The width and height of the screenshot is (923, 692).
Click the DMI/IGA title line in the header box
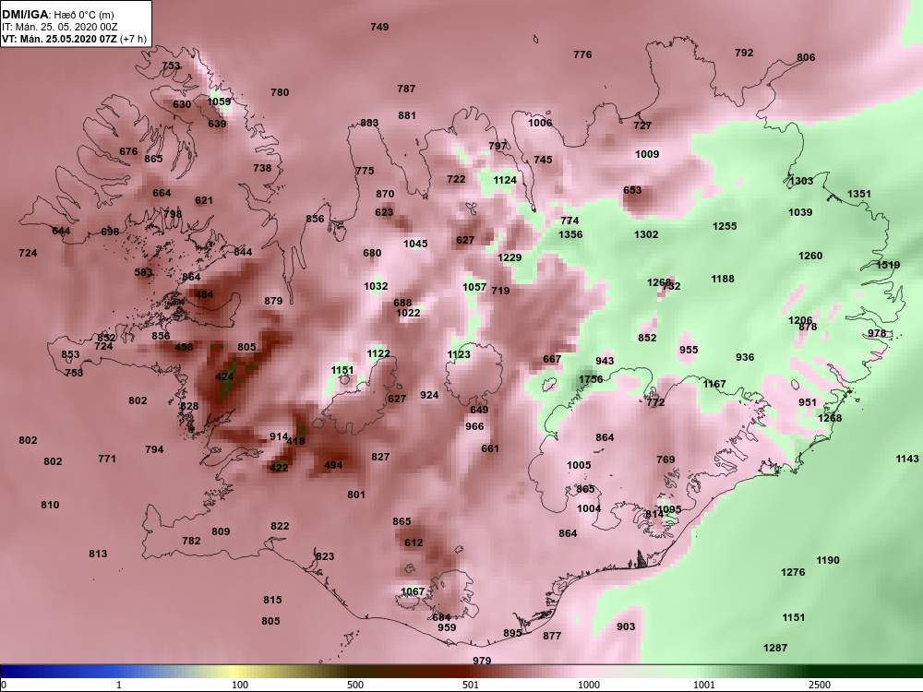58,15
